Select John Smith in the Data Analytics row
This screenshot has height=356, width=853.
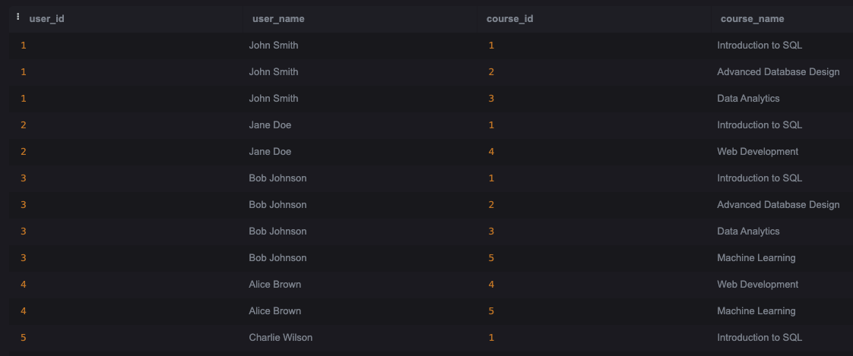tap(274, 98)
